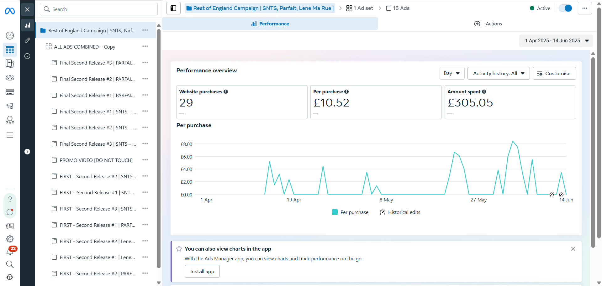The image size is (602, 286).
Task: Click the Help question mark icon
Action: pos(10,199)
